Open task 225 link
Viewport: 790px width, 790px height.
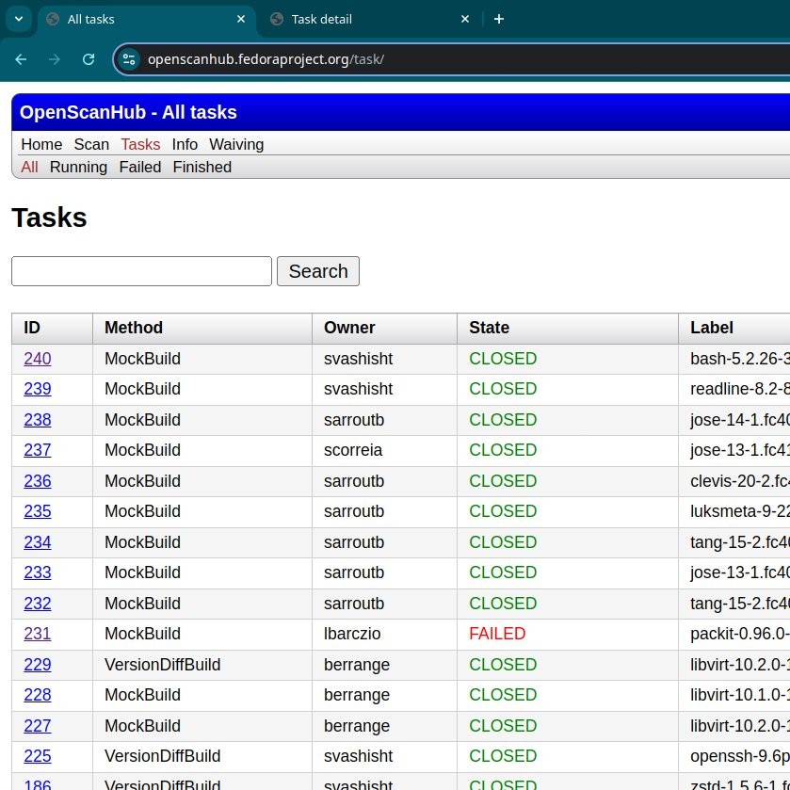[x=38, y=756]
